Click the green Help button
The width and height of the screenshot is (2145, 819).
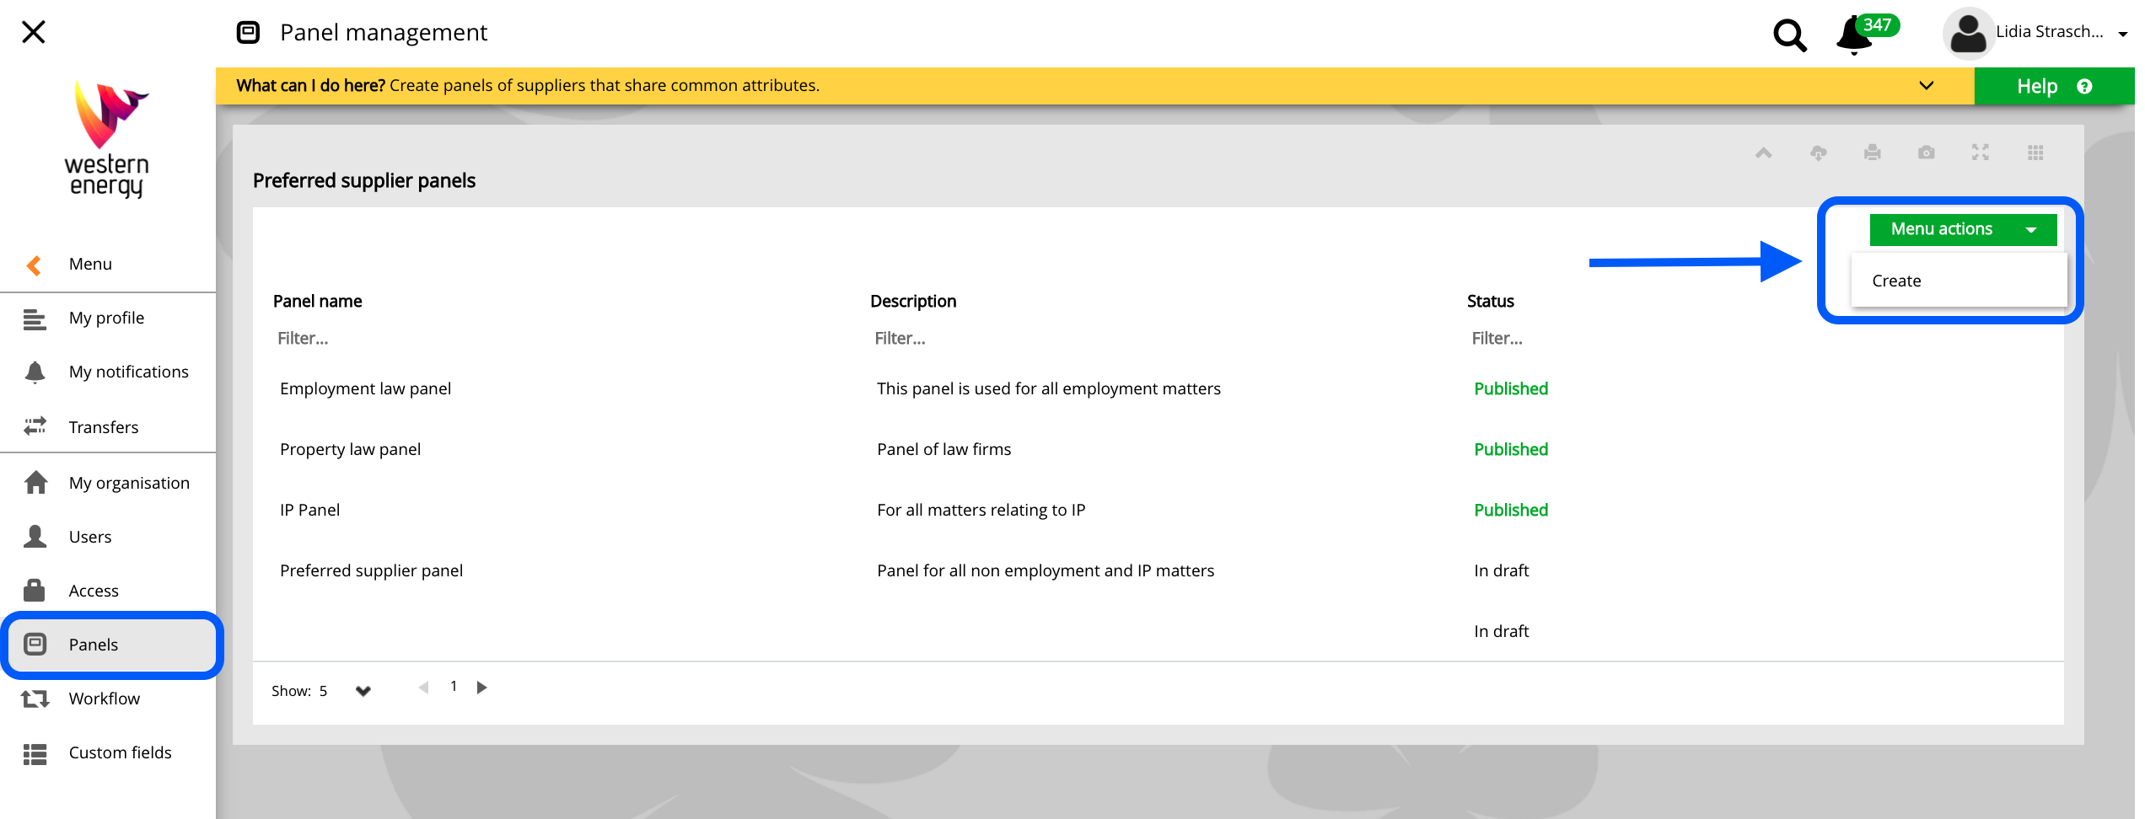[x=2053, y=86]
